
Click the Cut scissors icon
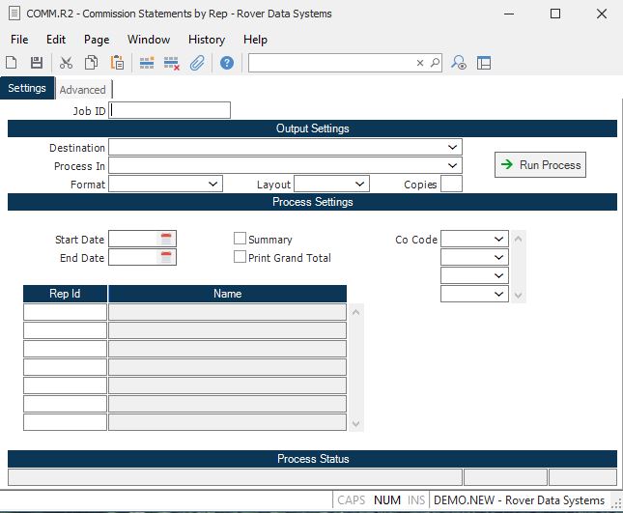click(x=66, y=63)
